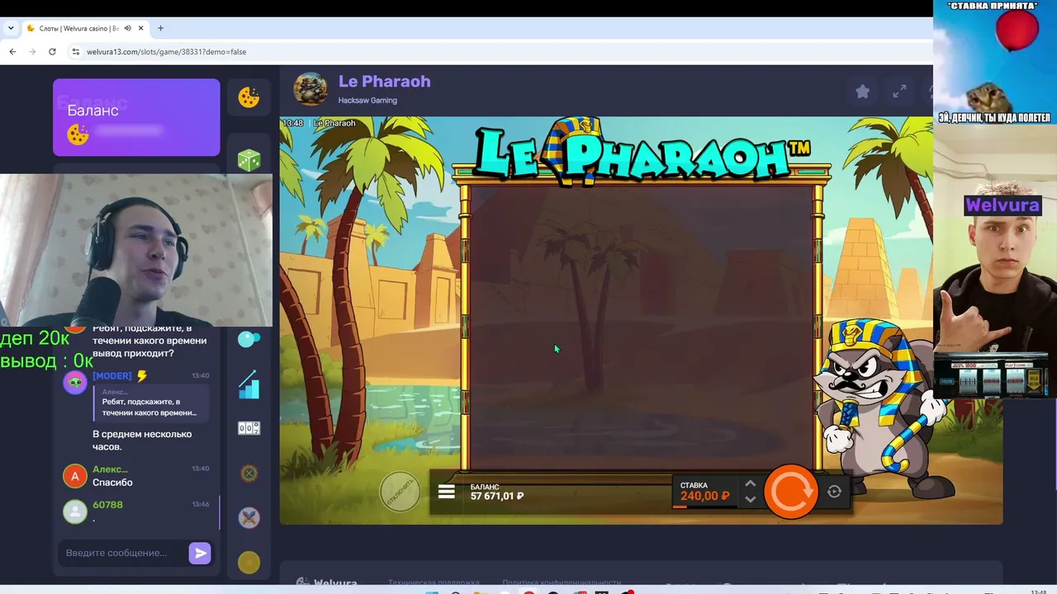Mute the tab using the speaker icon

126,28
